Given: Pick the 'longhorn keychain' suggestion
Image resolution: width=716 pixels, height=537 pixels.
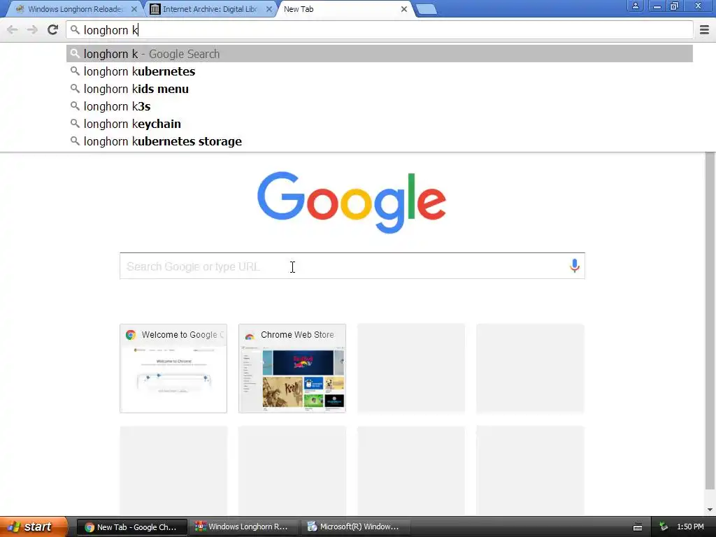Looking at the screenshot, I should [380, 124].
